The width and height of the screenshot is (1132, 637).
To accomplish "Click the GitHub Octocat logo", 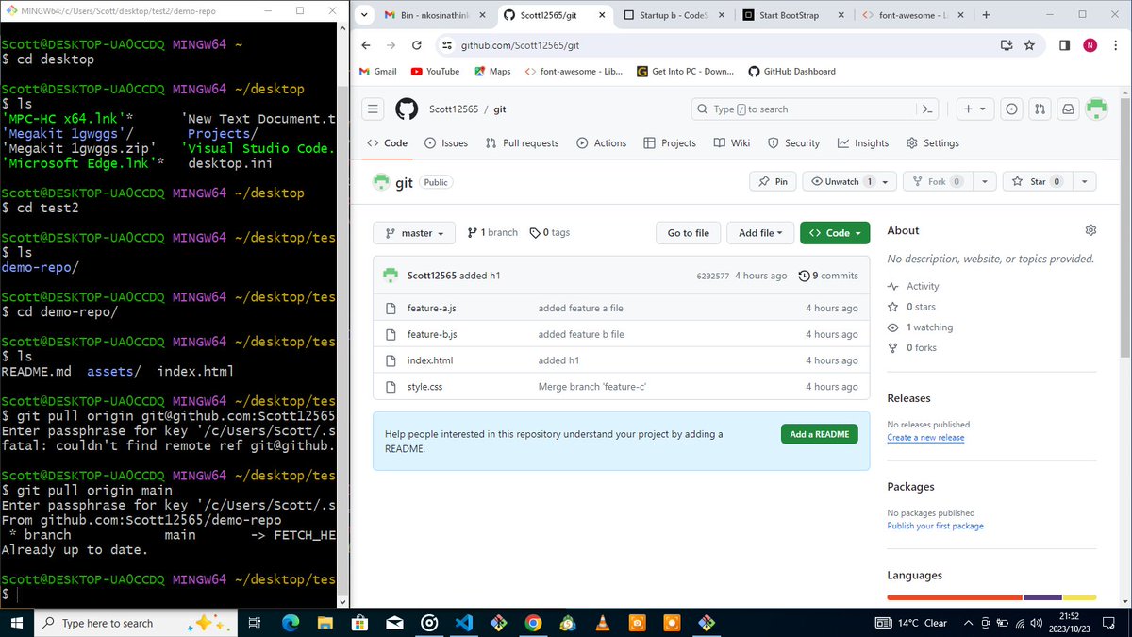I will point(407,109).
